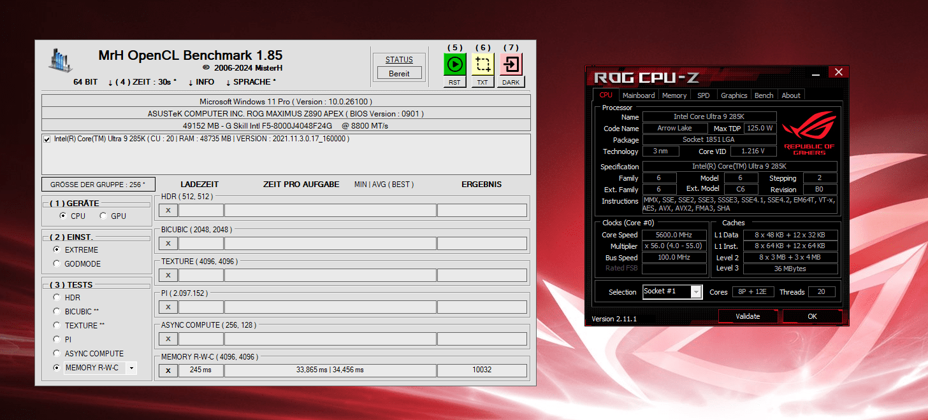Select the TEXTURE test radio button
Viewport: 928px width, 420px height.
click(57, 325)
